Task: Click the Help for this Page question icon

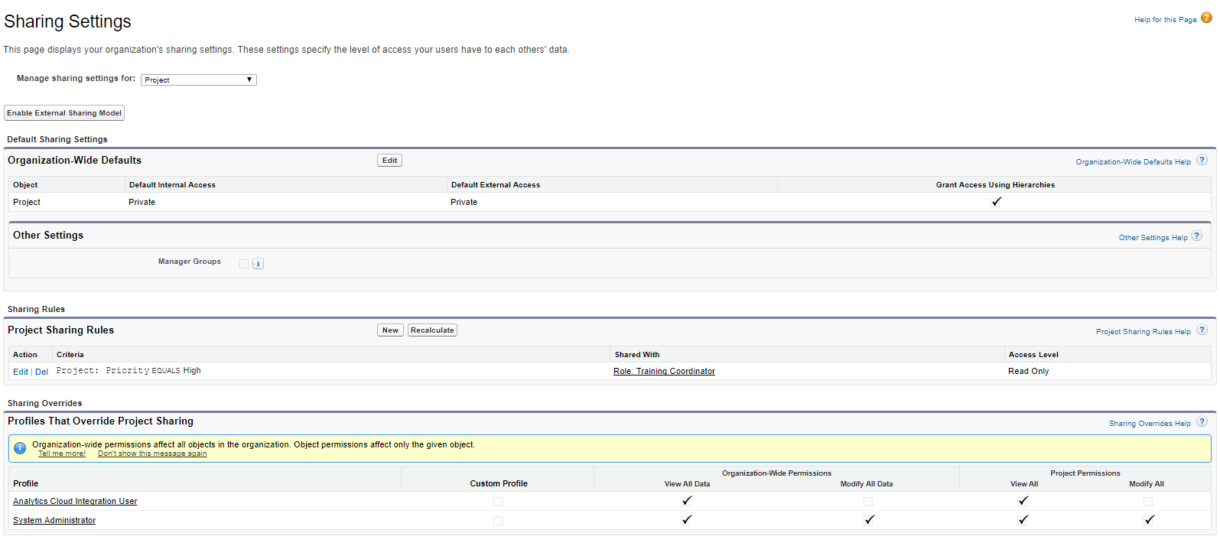Action: (x=1206, y=18)
